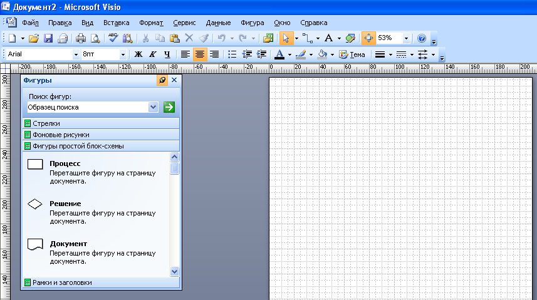
Task: Toggle the pin button in Фигуры panel header
Action: (162, 80)
